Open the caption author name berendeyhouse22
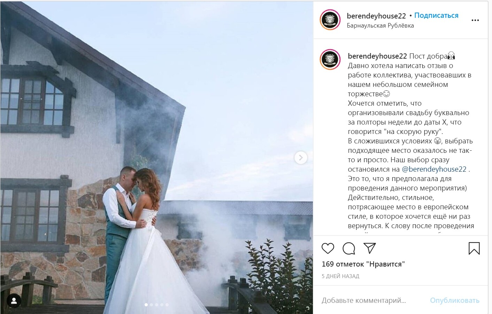The image size is (492, 314). 377,56
